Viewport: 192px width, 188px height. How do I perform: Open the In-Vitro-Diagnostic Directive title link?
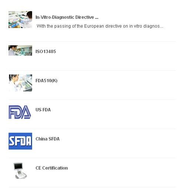click(x=67, y=17)
